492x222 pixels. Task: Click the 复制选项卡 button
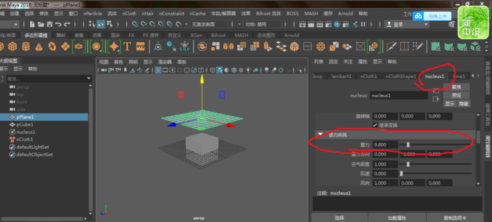tap(455, 218)
